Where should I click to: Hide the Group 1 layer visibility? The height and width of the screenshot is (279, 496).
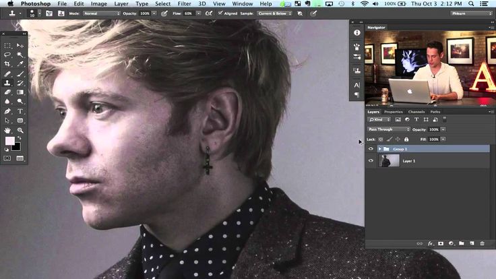pyautogui.click(x=371, y=149)
